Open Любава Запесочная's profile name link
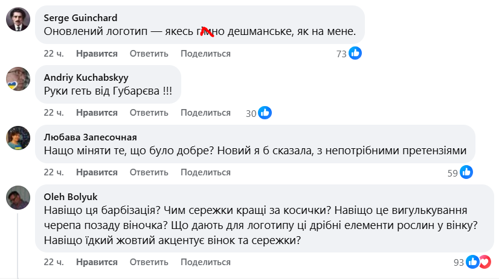This screenshot has width=499, height=279. [x=91, y=137]
